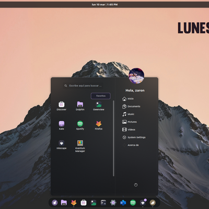Launch Kvantum Manager from the menu

point(80,146)
